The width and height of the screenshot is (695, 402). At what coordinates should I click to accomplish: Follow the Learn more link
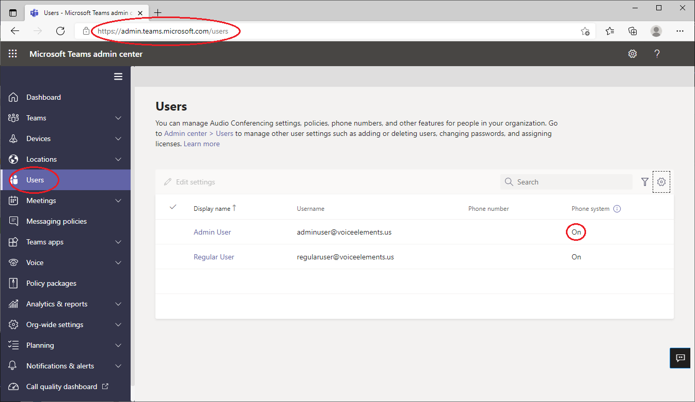point(201,144)
